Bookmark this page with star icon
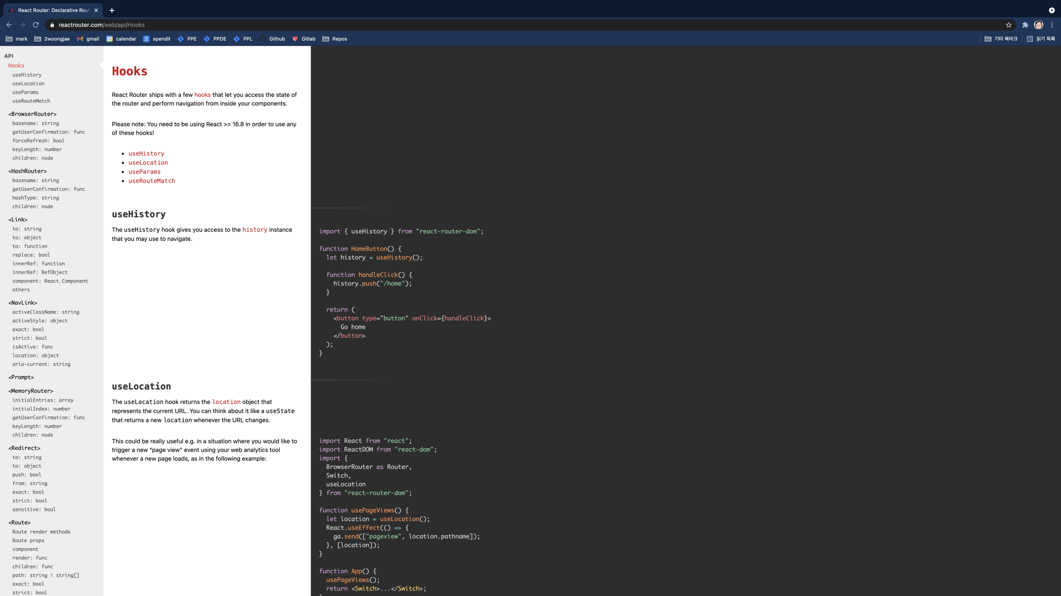This screenshot has height=596, width=1061. 1008,25
